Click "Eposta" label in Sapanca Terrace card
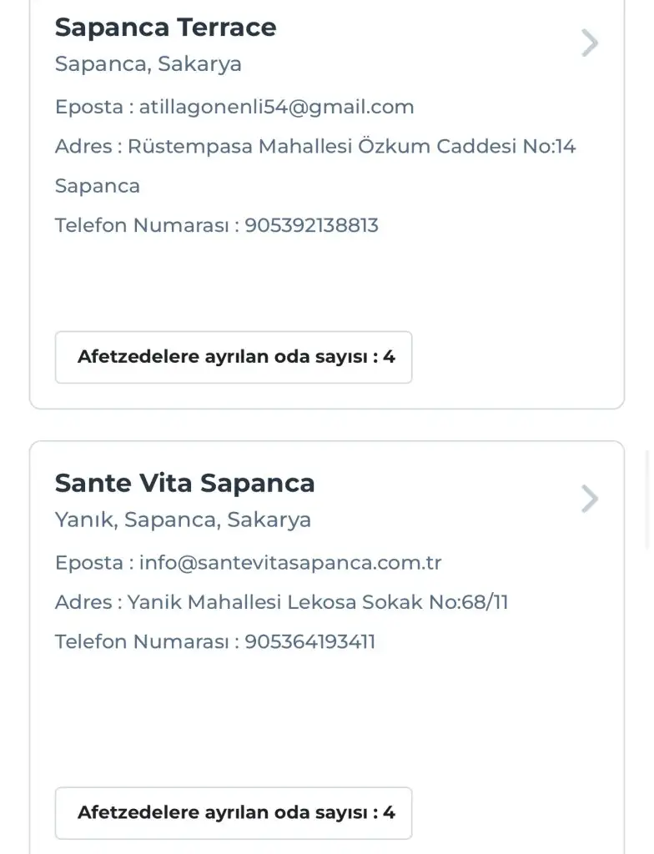 (89, 107)
